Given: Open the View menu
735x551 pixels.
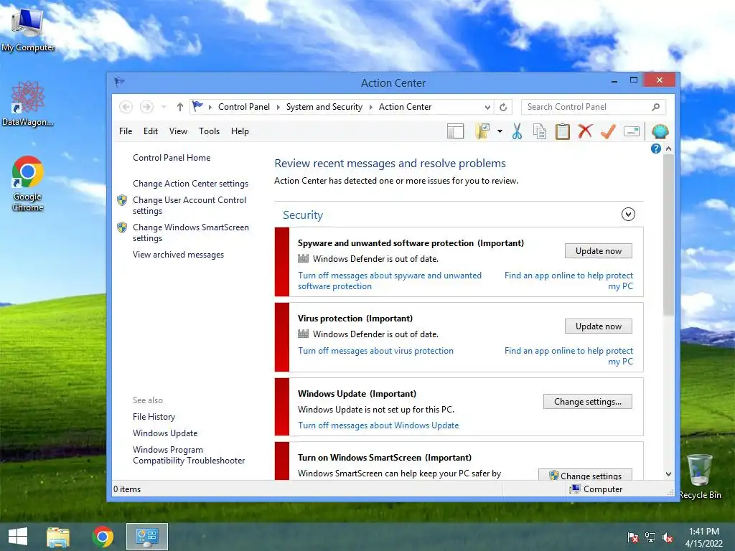Looking at the screenshot, I should click(x=178, y=131).
